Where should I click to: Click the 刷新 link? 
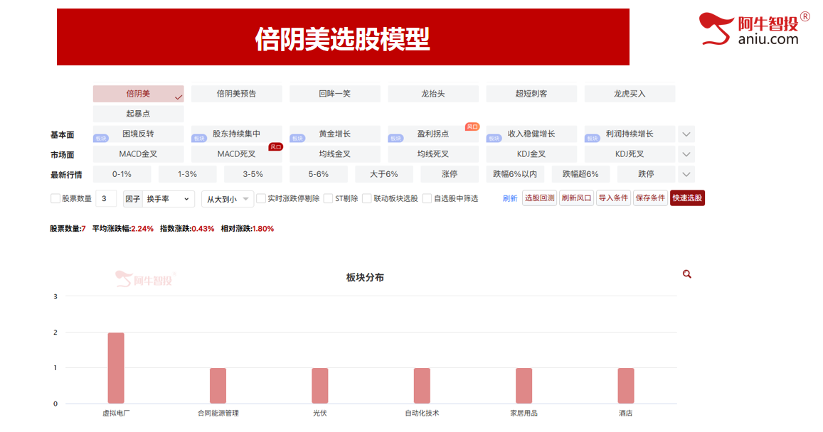pyautogui.click(x=509, y=198)
